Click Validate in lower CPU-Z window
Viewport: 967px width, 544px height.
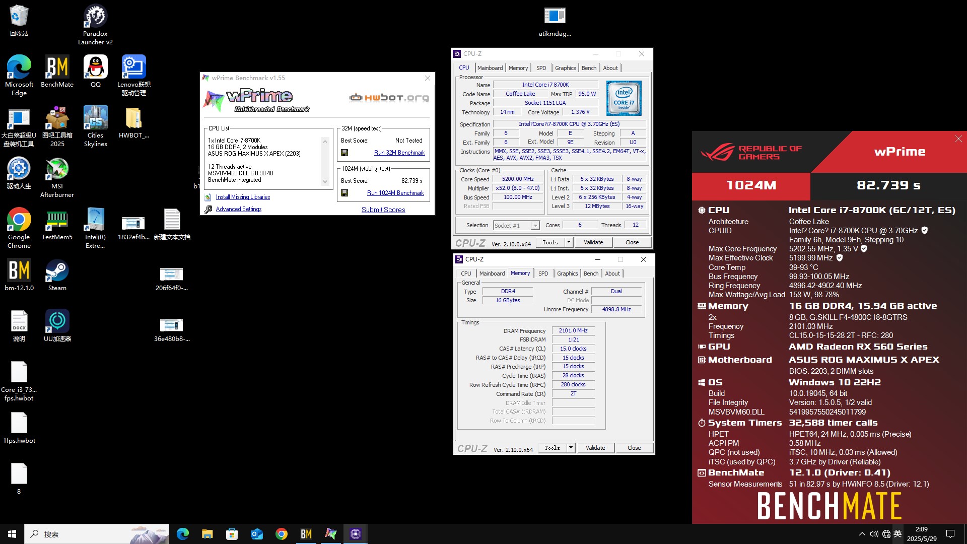(595, 448)
